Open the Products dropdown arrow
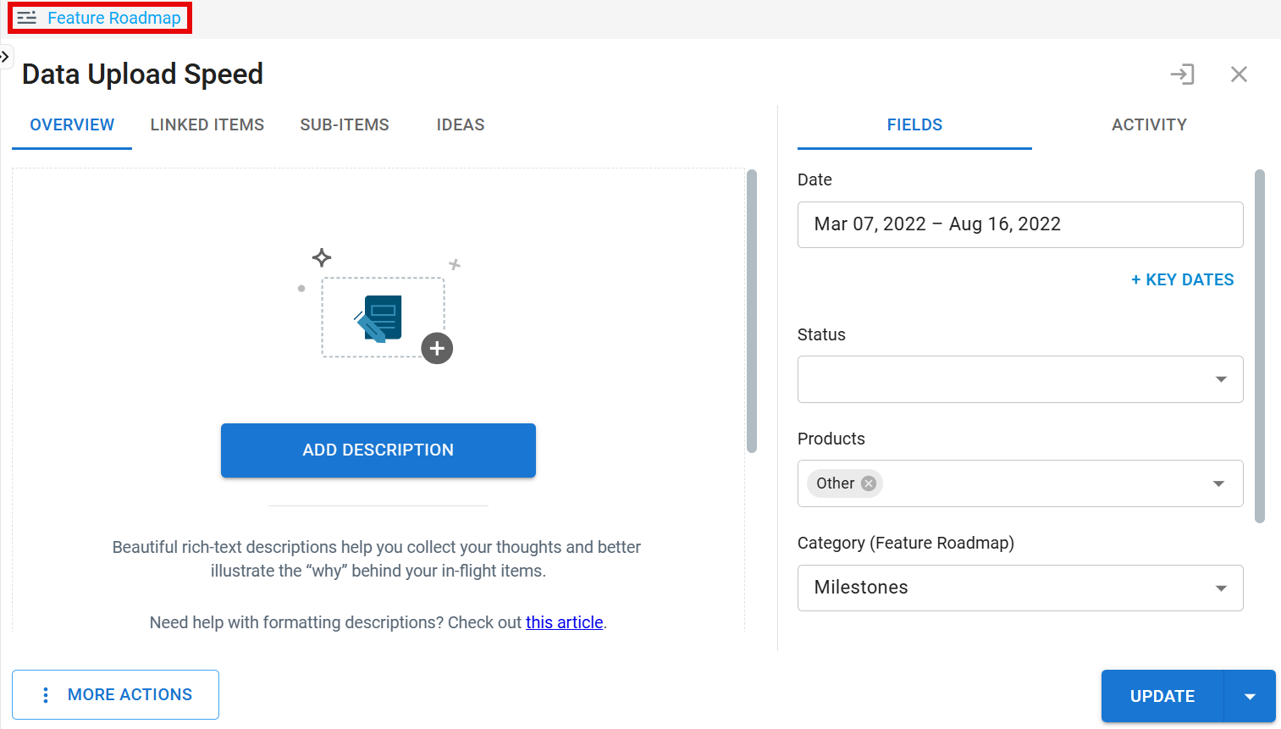 (x=1218, y=483)
